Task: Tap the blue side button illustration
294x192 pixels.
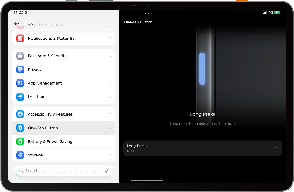Action: 202,69
